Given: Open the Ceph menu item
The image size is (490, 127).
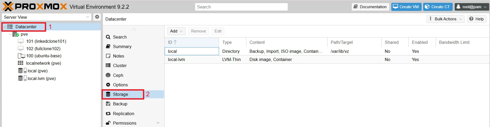Looking at the screenshot, I should (x=133, y=75).
